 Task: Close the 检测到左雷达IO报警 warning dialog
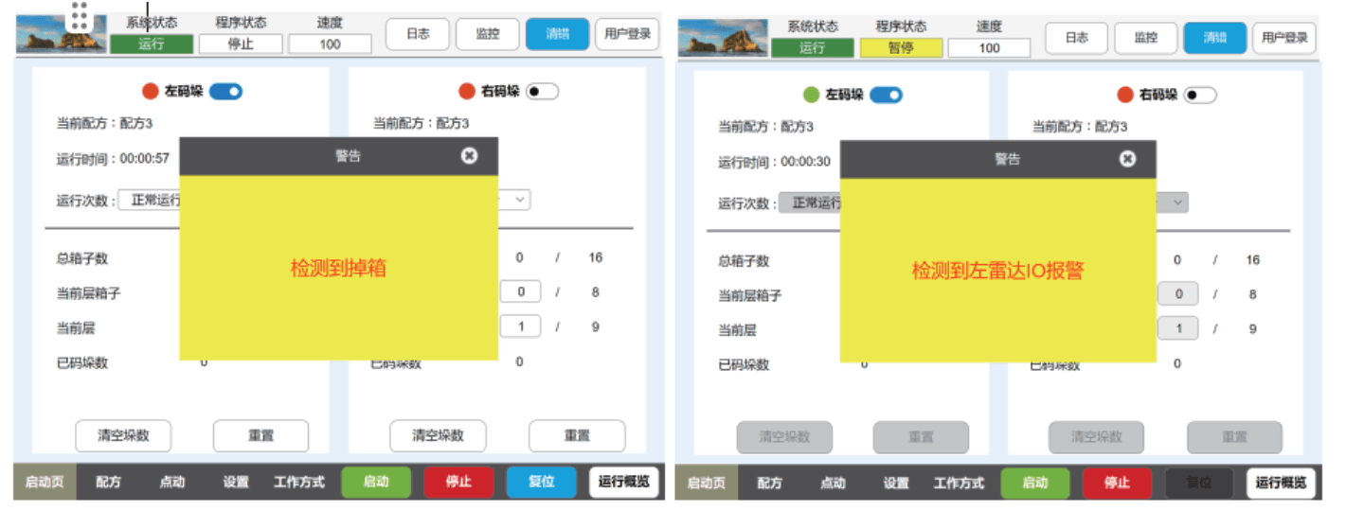tap(1127, 159)
